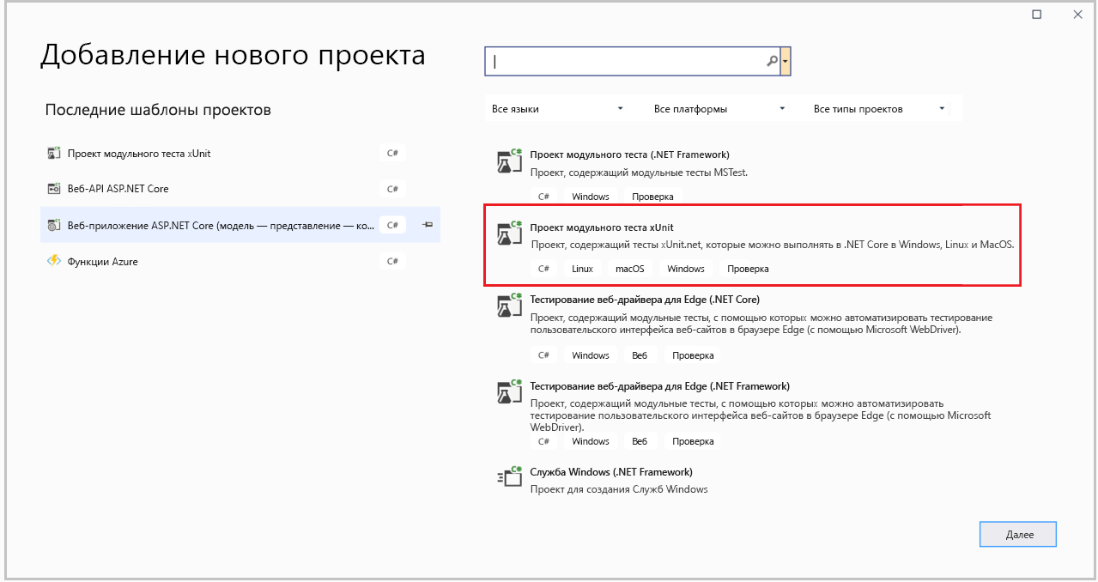Click 'Windows' tag under Edge (.NET Framework) template

click(590, 441)
